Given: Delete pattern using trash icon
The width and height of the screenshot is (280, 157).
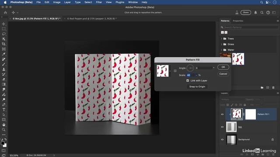Looking at the screenshot, I should [273, 88].
